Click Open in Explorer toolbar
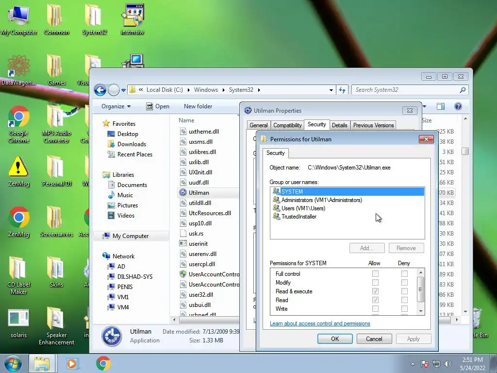The height and width of the screenshot is (373, 497). (158, 106)
